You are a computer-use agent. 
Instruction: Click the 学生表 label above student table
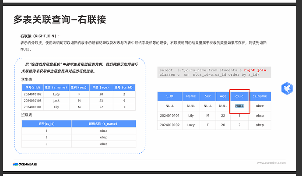27,79
